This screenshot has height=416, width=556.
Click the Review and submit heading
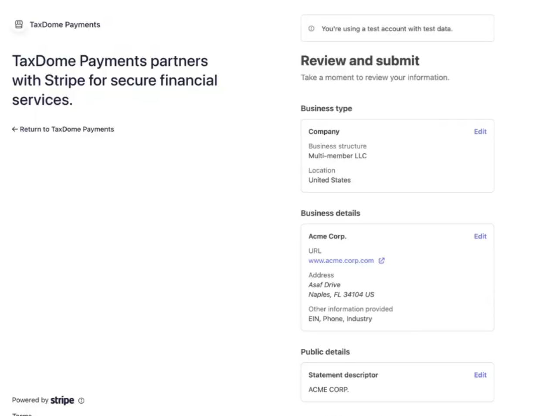coord(360,61)
